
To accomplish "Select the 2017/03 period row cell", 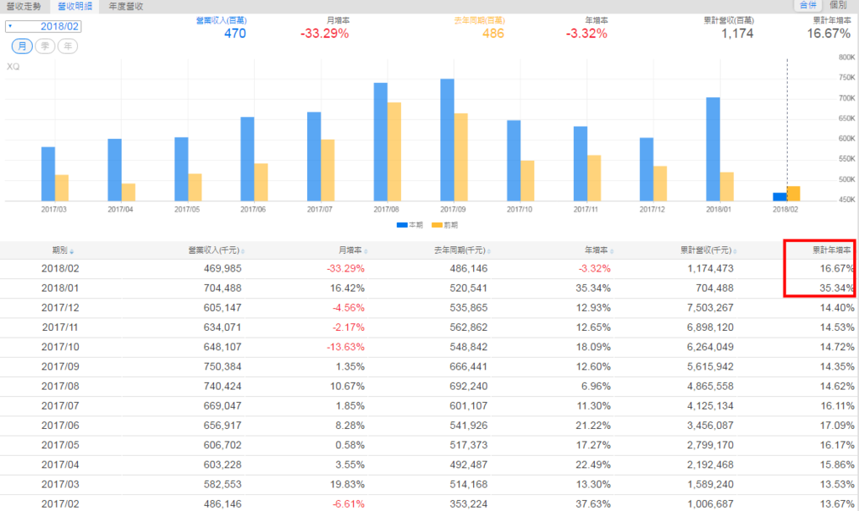I will pos(60,484).
